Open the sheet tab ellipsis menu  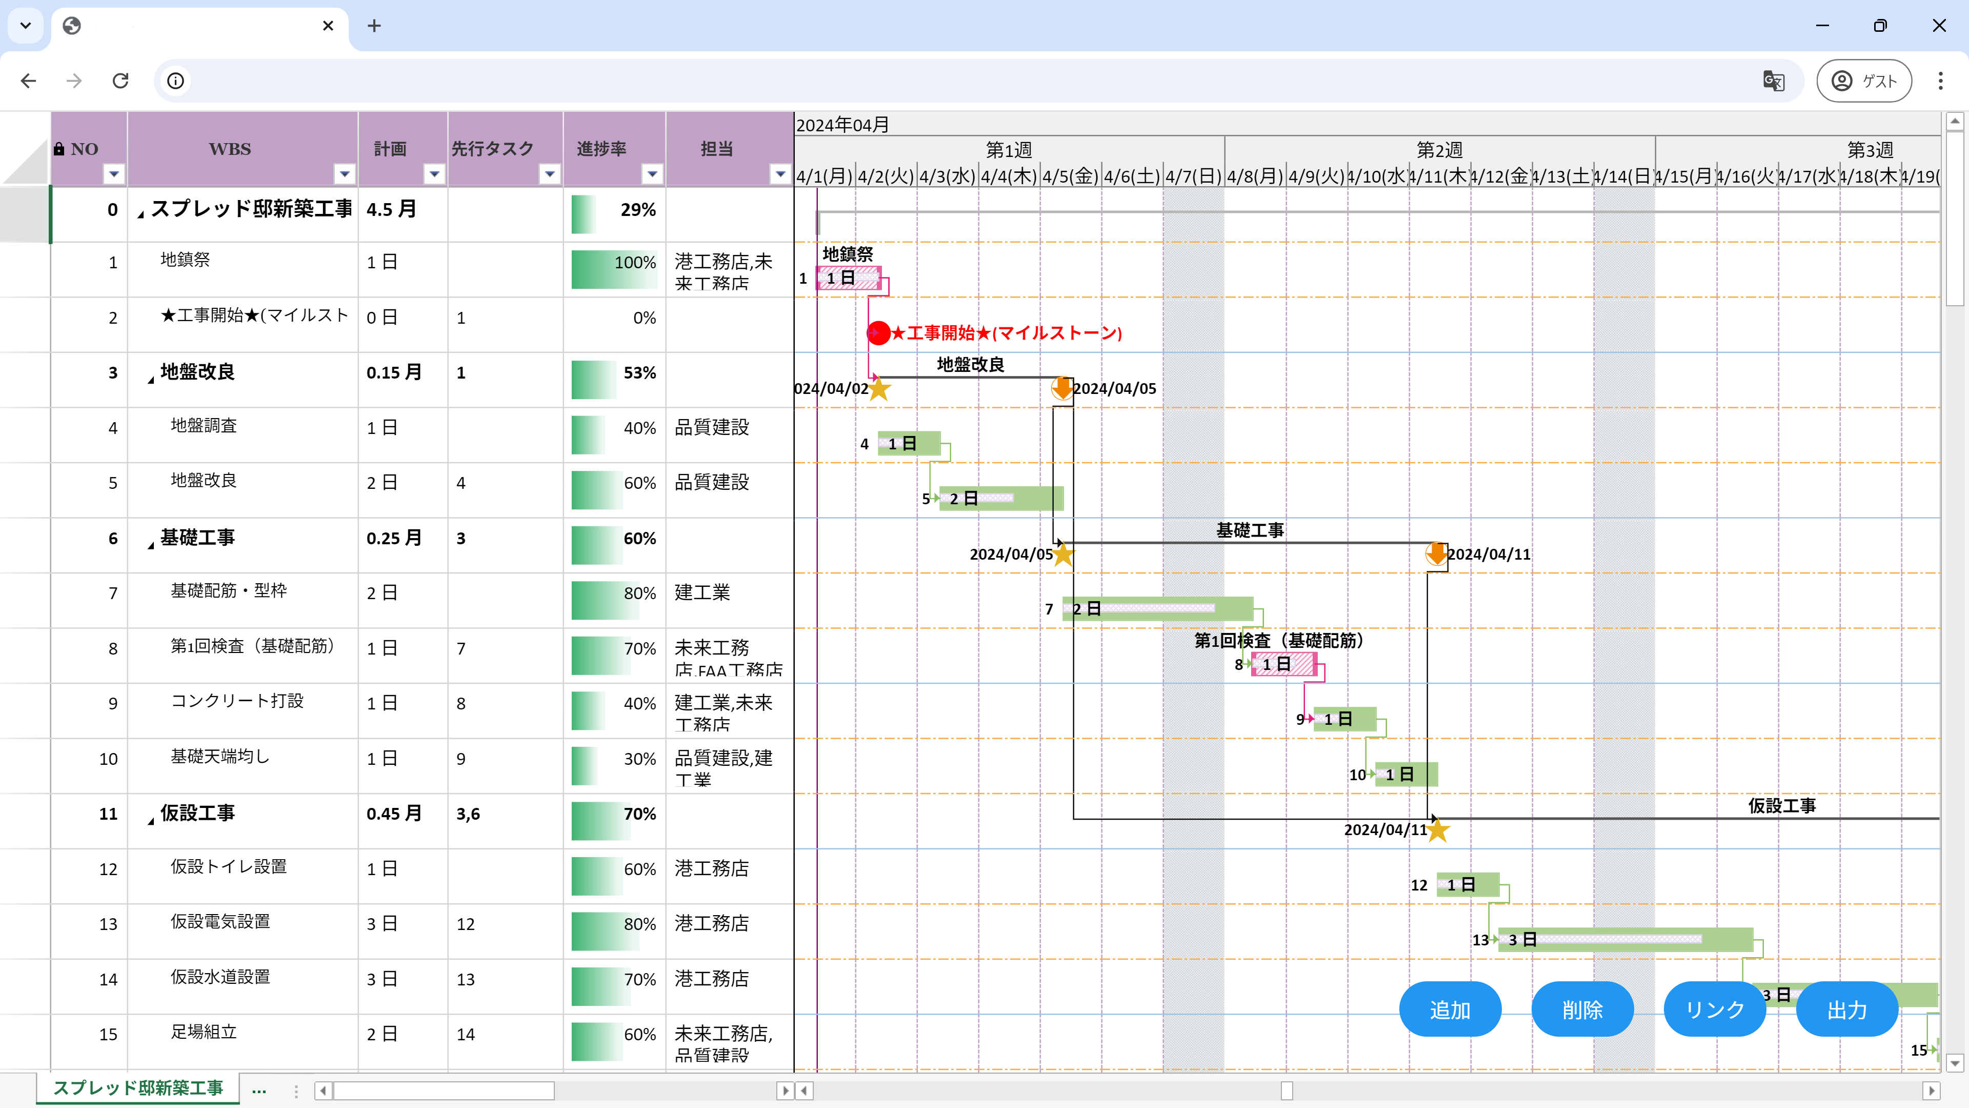pyautogui.click(x=259, y=1091)
